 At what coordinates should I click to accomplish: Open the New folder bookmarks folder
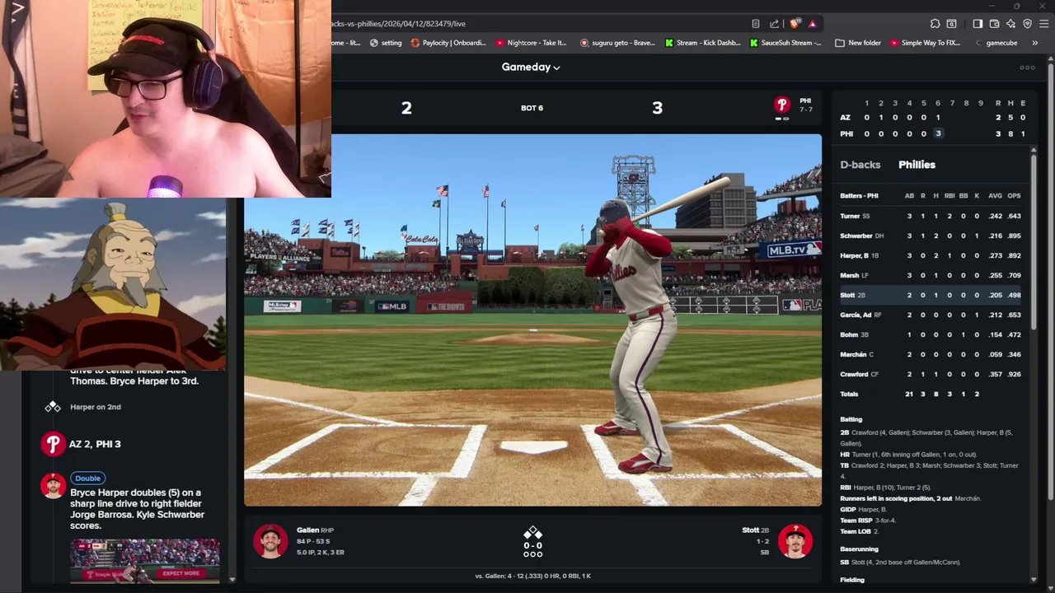coord(858,43)
